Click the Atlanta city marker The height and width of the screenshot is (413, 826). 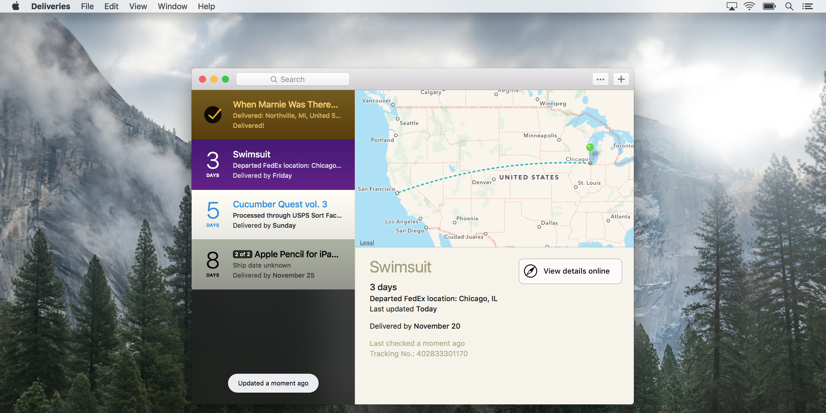point(608,221)
